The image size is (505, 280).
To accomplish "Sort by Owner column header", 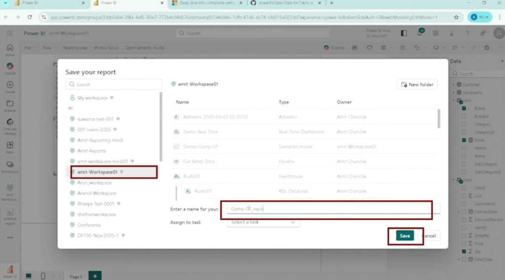I will pos(344,103).
